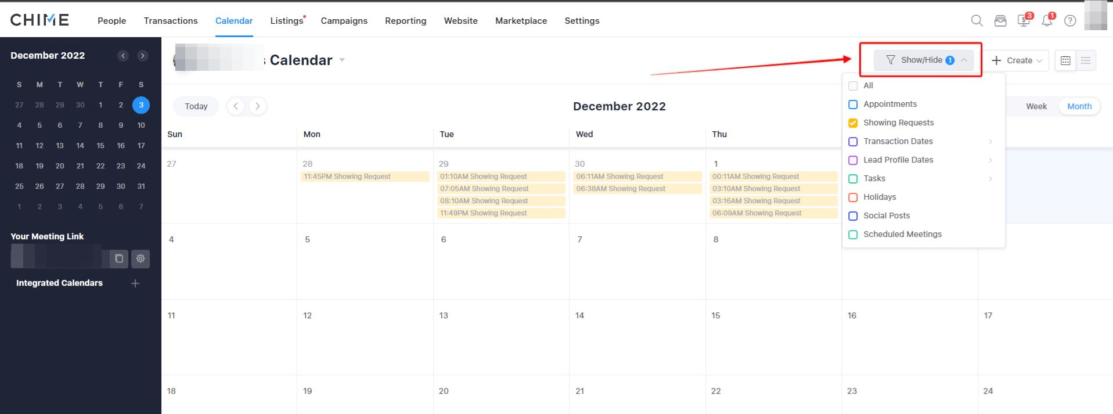Click the Today button
The height and width of the screenshot is (414, 1113).
pyautogui.click(x=196, y=106)
